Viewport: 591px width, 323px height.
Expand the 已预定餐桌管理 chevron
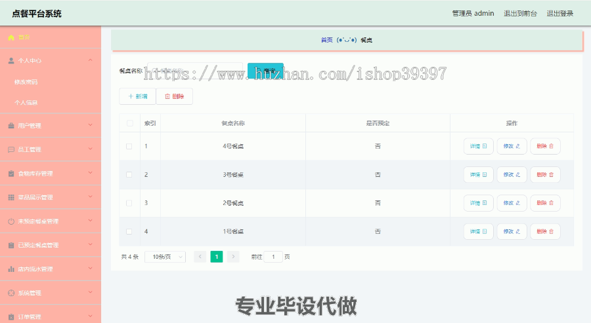[90, 244]
